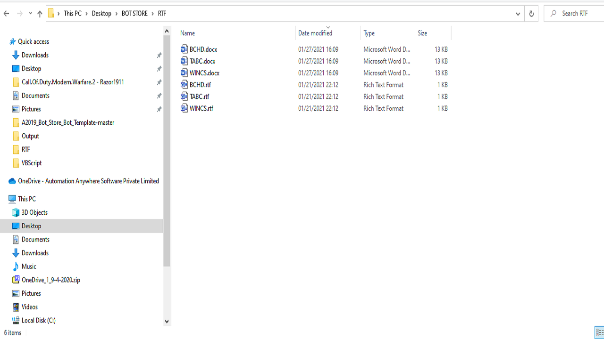The height and width of the screenshot is (339, 604).
Task: Click the OneDrive cloud icon in the sidebar
Action: coord(12,181)
